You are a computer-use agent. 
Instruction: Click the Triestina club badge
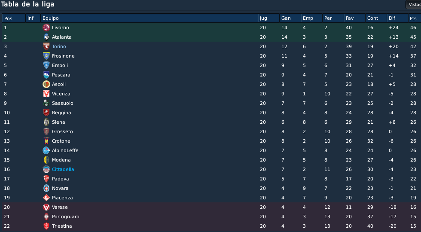pyautogui.click(x=46, y=226)
